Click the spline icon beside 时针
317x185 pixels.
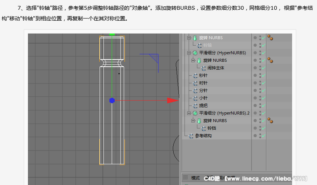[195, 83]
